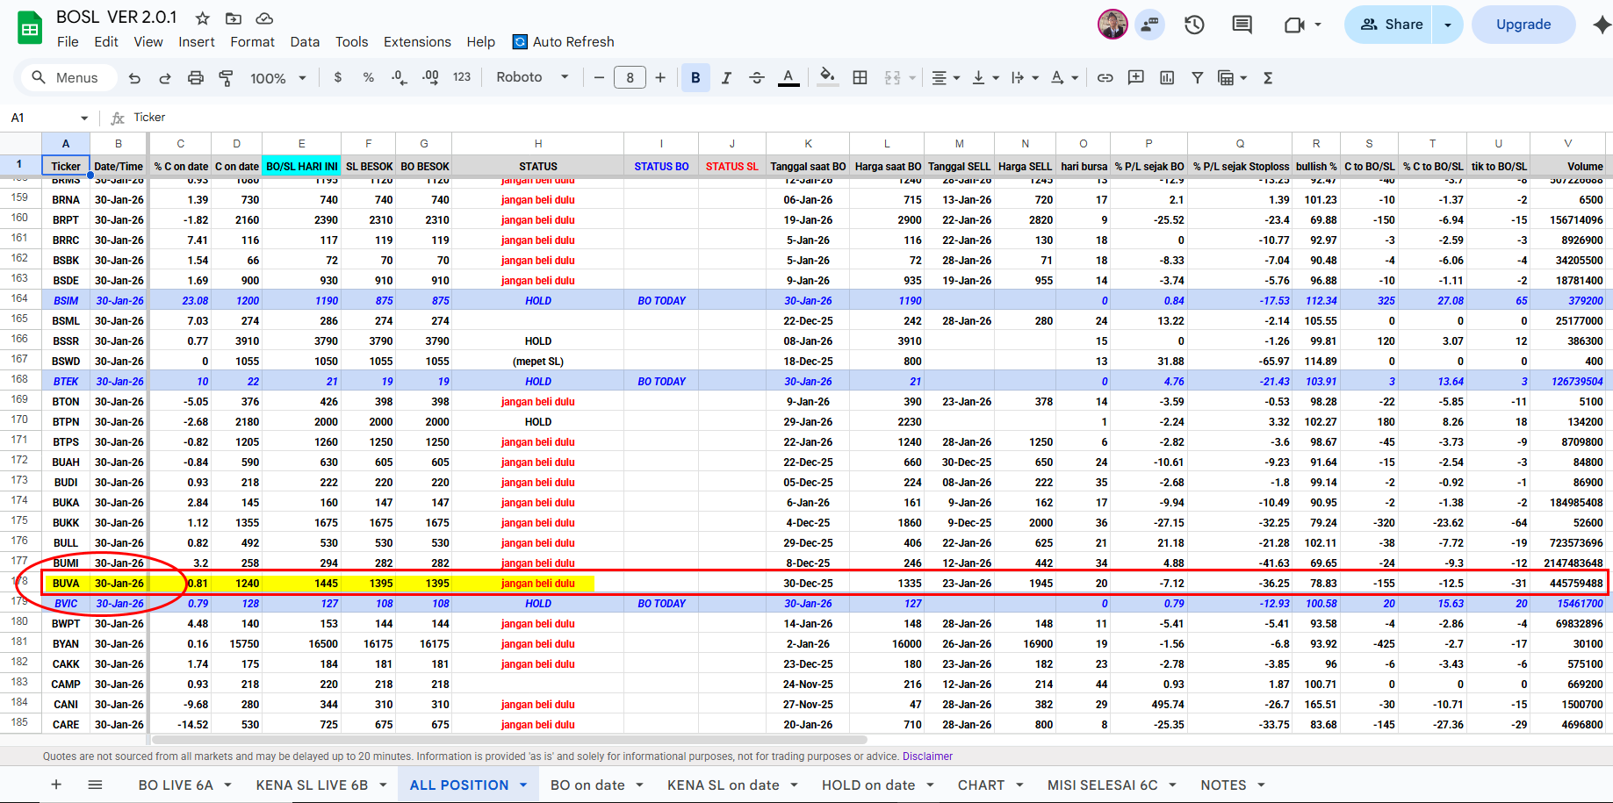The image size is (1613, 803).
Task: Open version history clock icon
Action: pos(1194,25)
